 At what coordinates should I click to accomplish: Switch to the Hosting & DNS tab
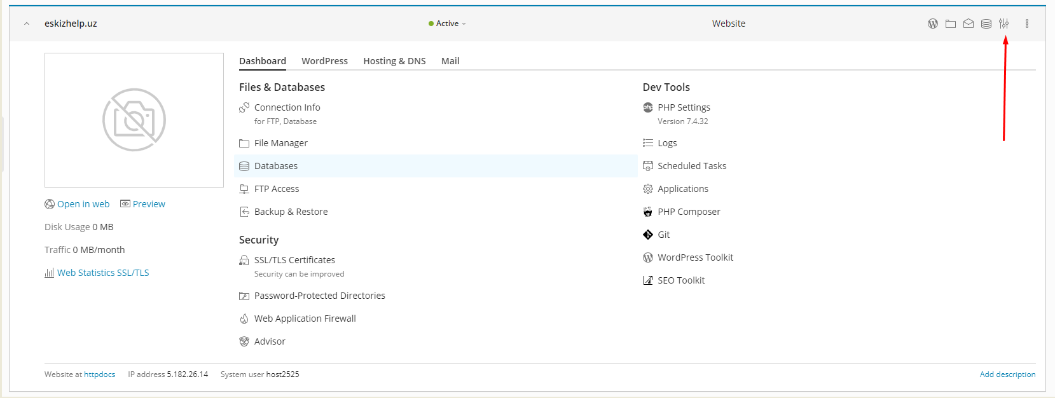(394, 61)
